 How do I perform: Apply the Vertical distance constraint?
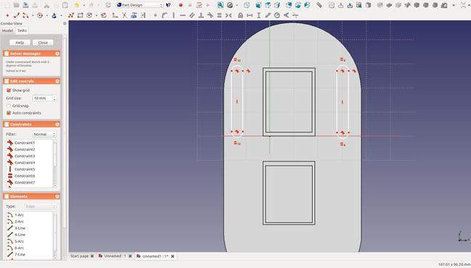coord(258,15)
